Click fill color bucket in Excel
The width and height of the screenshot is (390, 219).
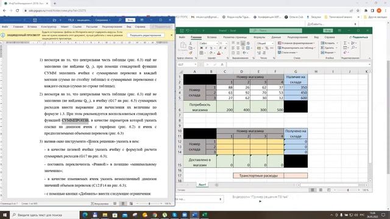pos(211,53)
